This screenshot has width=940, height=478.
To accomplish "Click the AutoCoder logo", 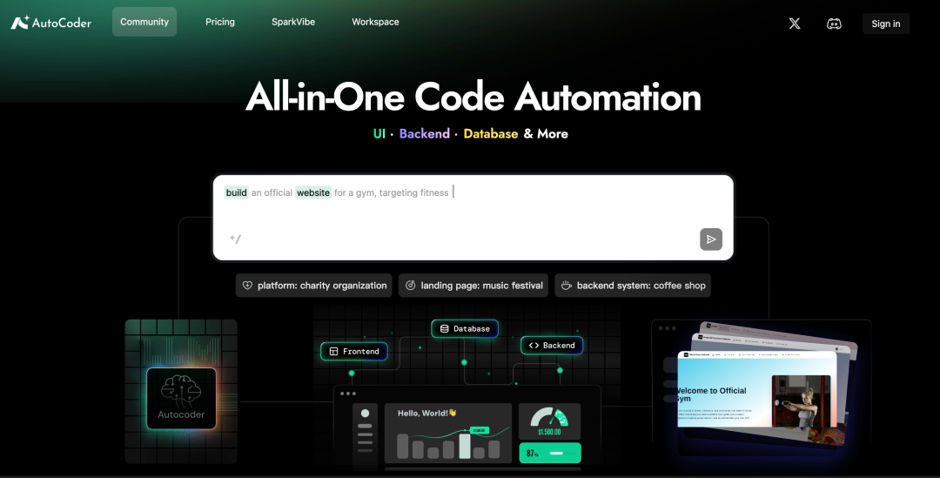I will 51,23.
